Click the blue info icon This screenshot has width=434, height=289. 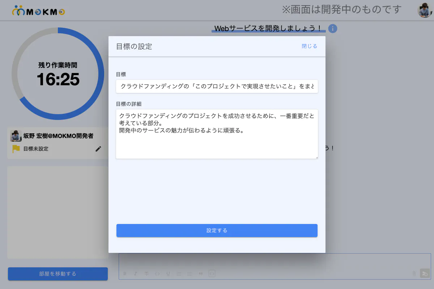tap(333, 29)
